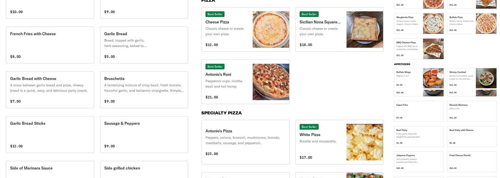The height and width of the screenshot is (178, 500).
Task: Choose Garlic Bread with Cheese item
Action: 50,90
